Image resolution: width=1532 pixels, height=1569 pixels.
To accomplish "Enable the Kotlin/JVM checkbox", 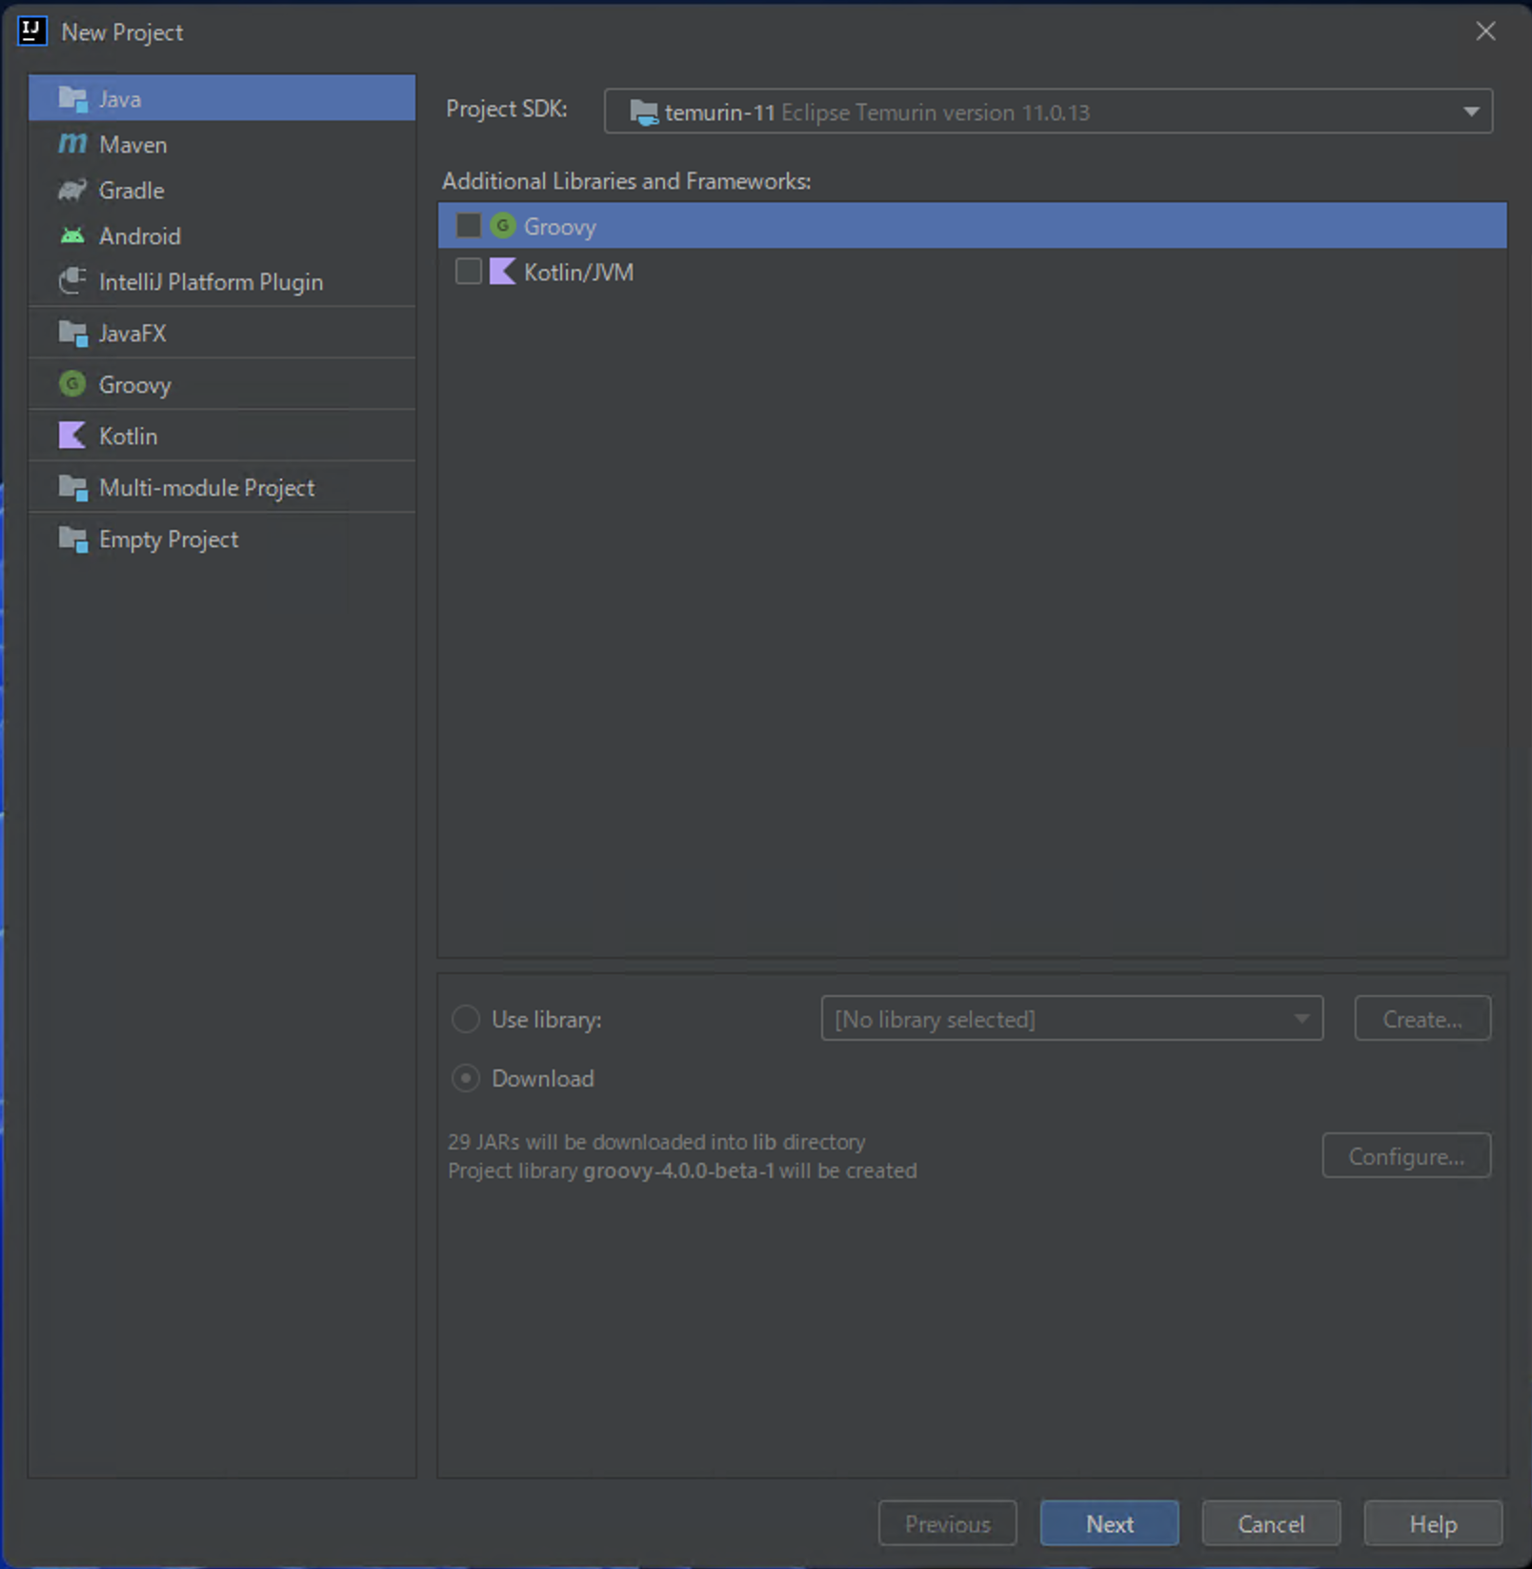I will (469, 272).
